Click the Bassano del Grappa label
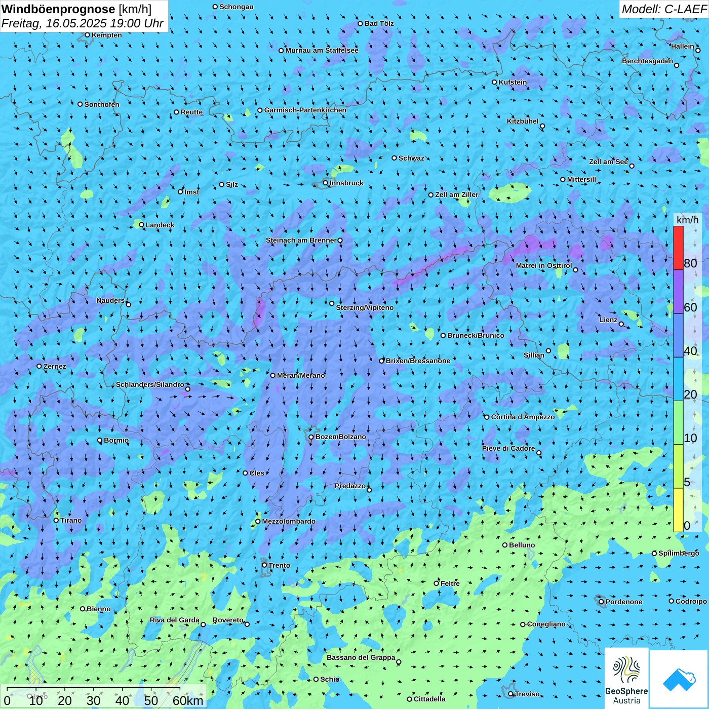Viewport: 709px width, 709px height. pyautogui.click(x=361, y=657)
